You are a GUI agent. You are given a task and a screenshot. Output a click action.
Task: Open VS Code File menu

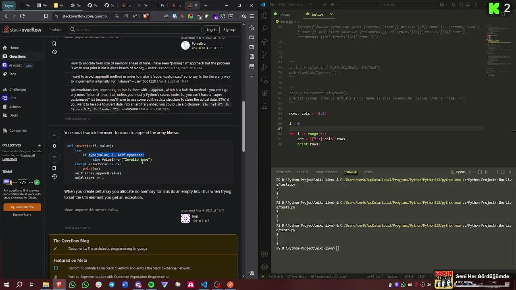272,5
